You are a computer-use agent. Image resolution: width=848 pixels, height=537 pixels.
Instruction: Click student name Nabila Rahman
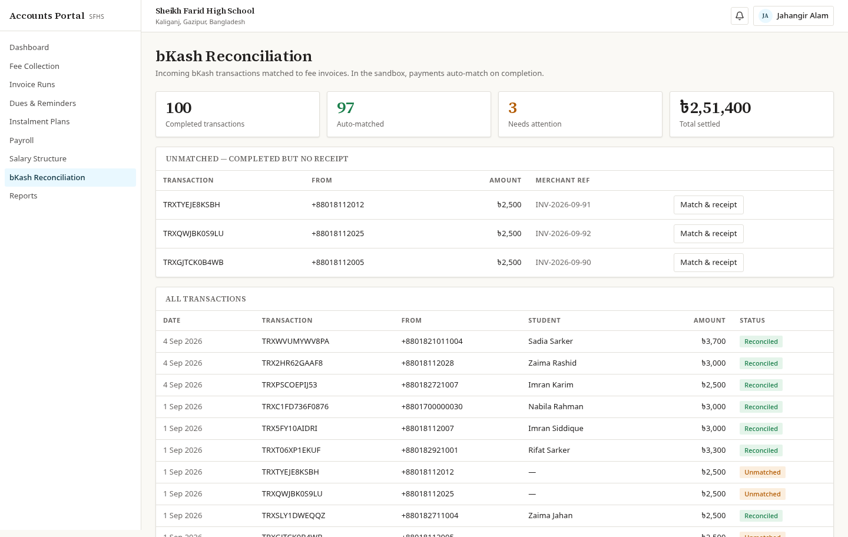[555, 407]
